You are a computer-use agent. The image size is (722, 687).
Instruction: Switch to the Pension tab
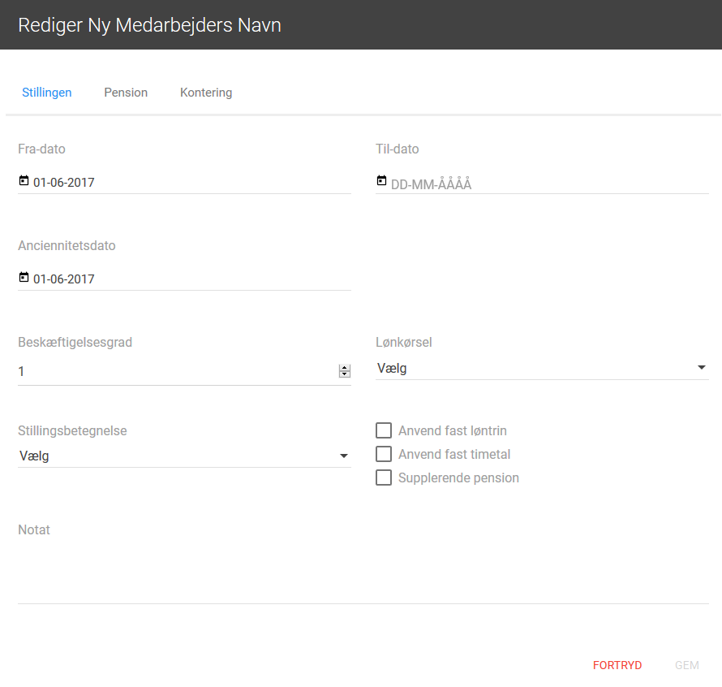tap(126, 93)
